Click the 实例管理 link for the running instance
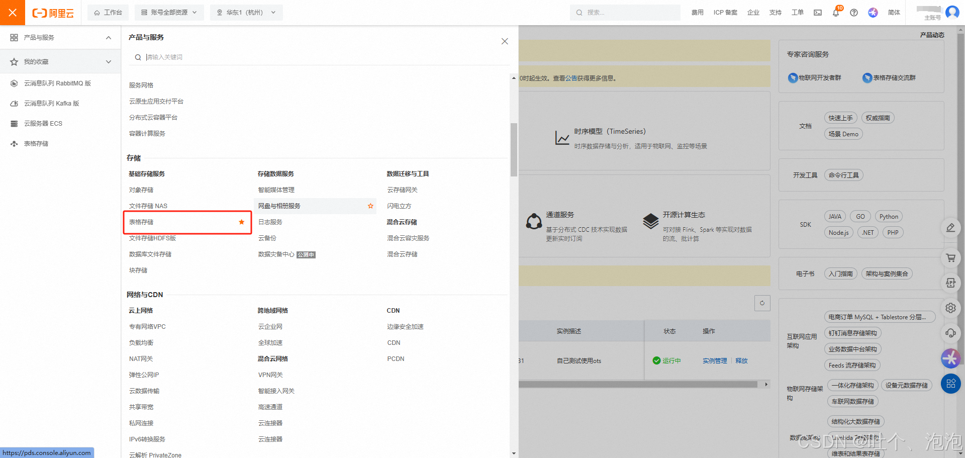This screenshot has height=458, width=965. (x=714, y=360)
